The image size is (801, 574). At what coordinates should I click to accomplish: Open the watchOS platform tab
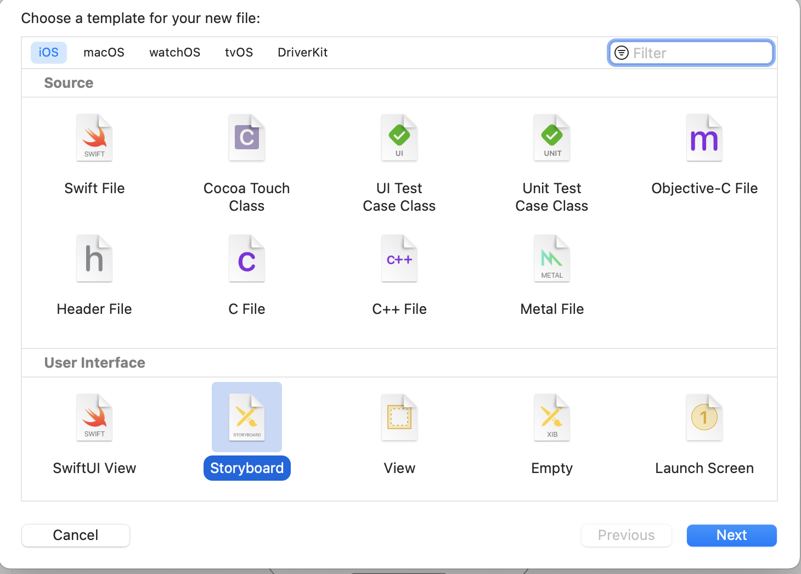click(x=174, y=53)
